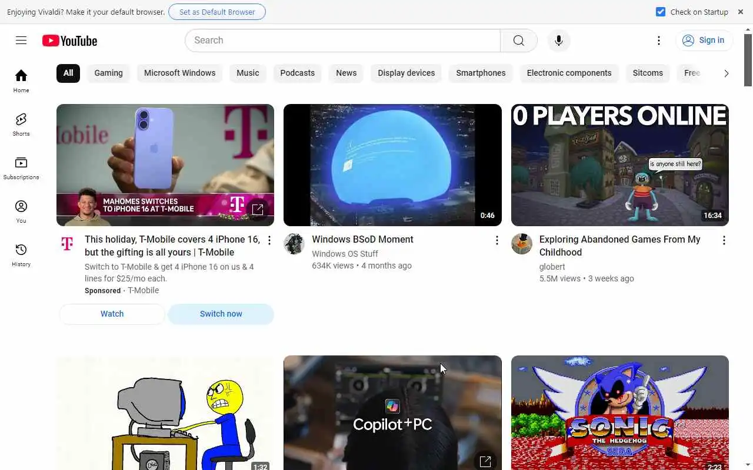
Task: Select the All filter chip
Action: (68, 73)
